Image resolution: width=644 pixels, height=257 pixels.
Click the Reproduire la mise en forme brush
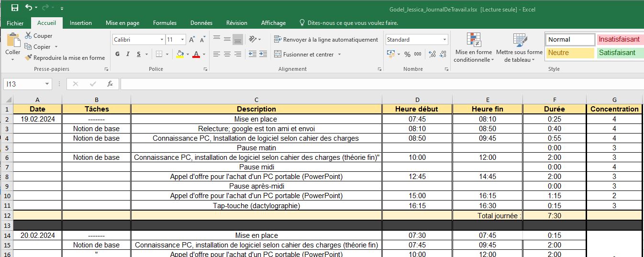point(29,58)
